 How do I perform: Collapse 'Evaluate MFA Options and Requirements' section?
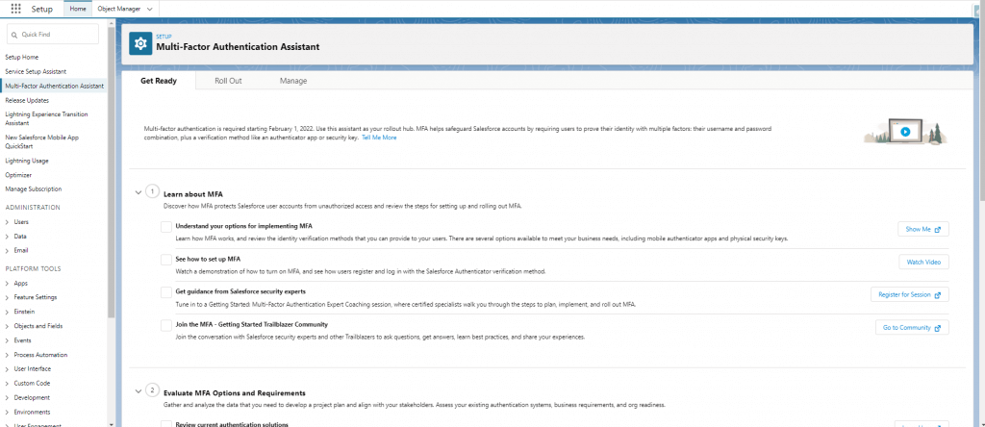coord(139,391)
